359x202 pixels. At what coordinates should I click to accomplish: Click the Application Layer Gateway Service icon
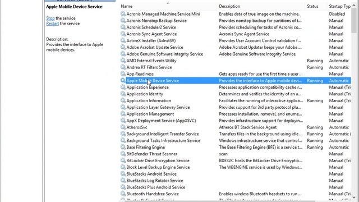coord(123,107)
